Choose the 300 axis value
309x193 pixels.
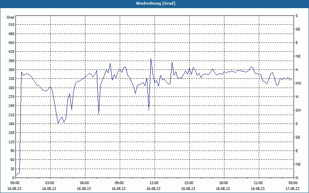click(12, 88)
